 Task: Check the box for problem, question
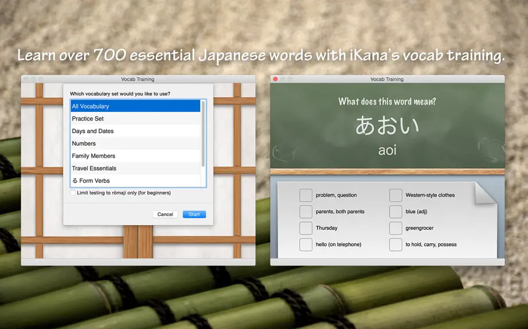306,195
